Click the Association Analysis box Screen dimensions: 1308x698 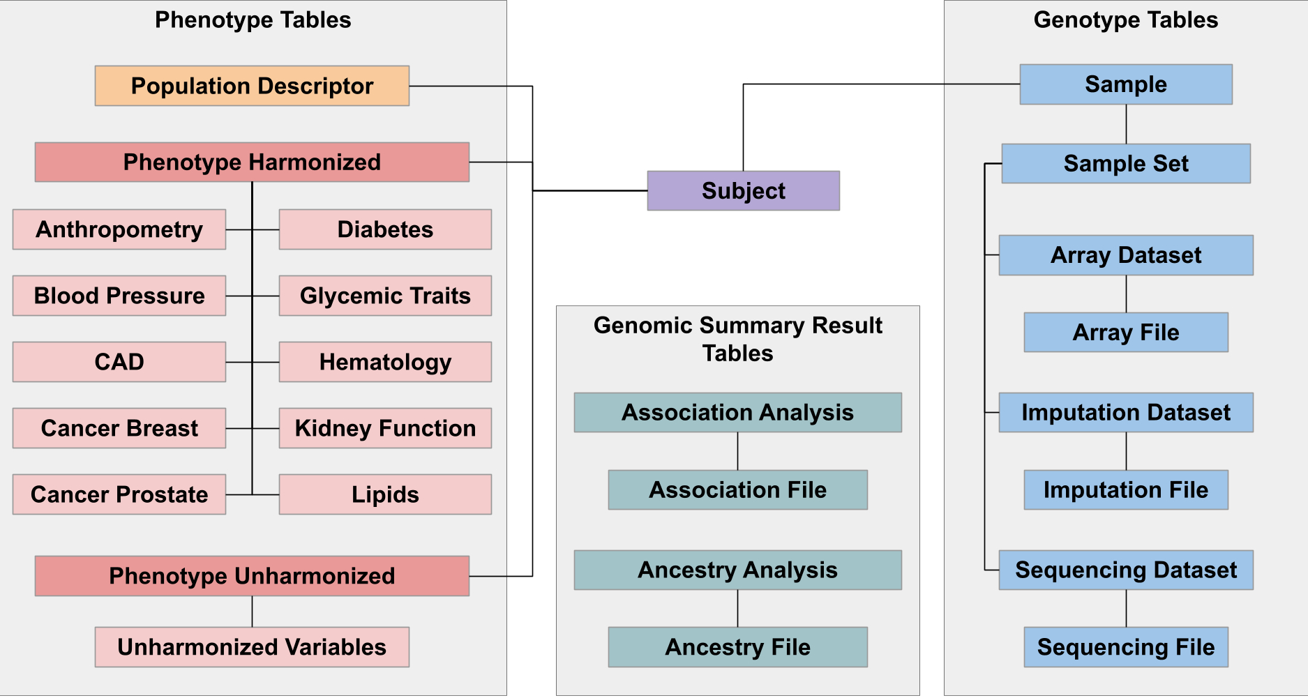pos(737,412)
